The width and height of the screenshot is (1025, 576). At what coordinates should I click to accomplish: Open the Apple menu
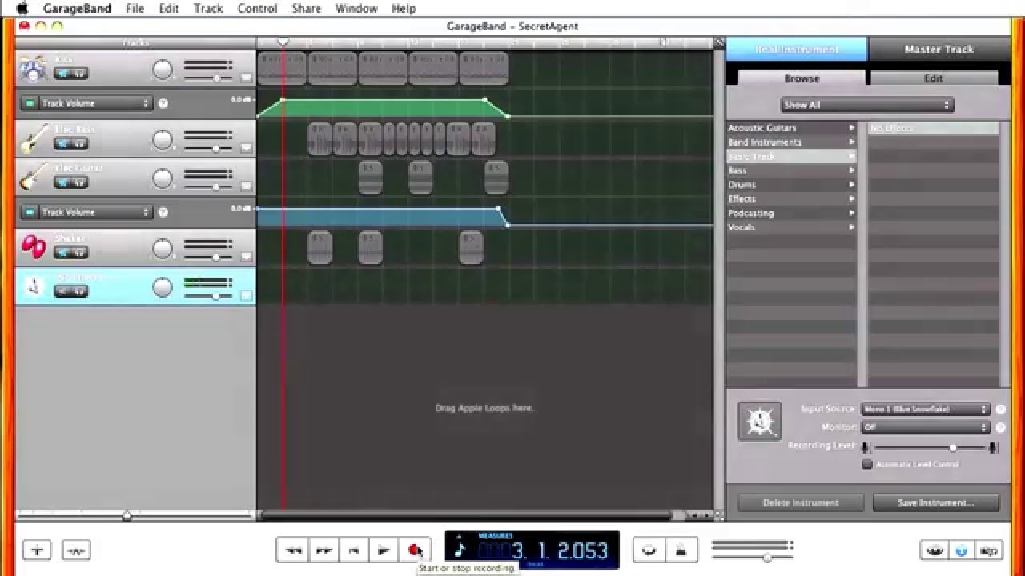click(22, 9)
